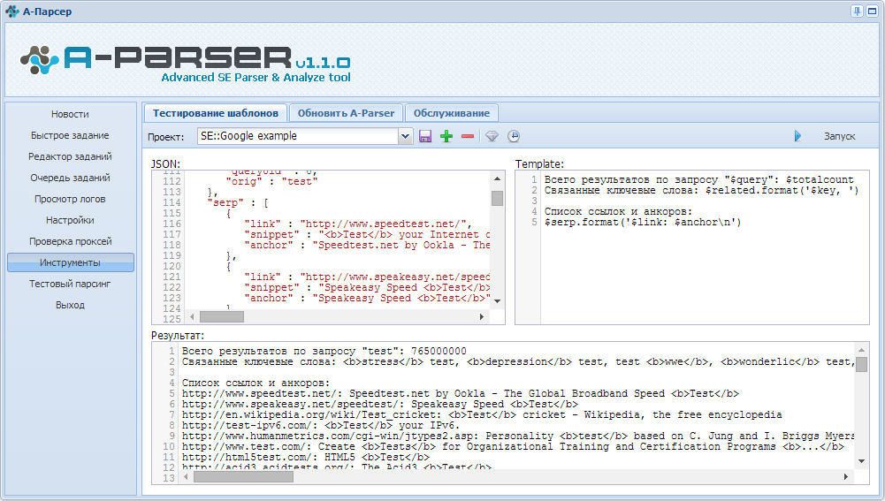Screen dimensions: 885x501
Task: Add a new project with green plus icon
Action: [446, 136]
